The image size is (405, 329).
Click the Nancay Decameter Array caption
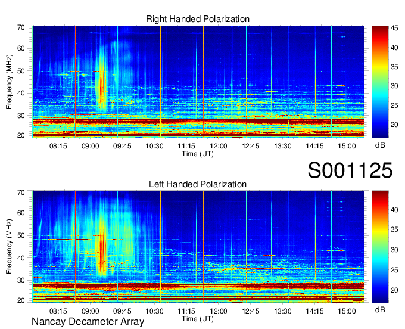coord(88,322)
